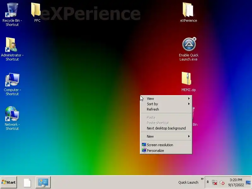
Task: Open the New submenu
Action: (166, 136)
